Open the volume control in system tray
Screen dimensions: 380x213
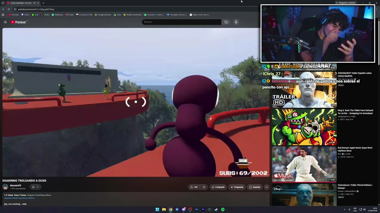click(364, 209)
